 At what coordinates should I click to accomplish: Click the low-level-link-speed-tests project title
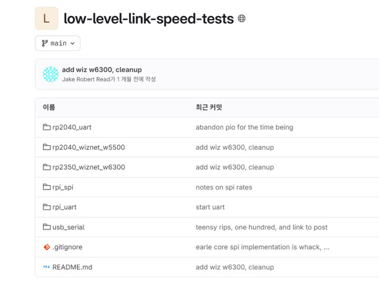148,19
